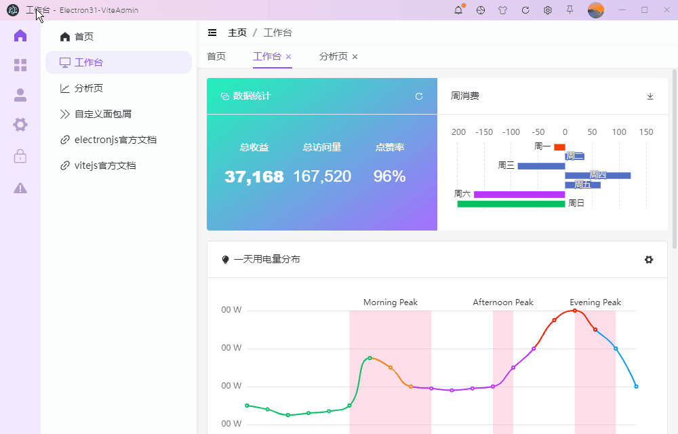Click the home icon in the left rail
Viewport: 678px width, 434px height.
coord(20,35)
